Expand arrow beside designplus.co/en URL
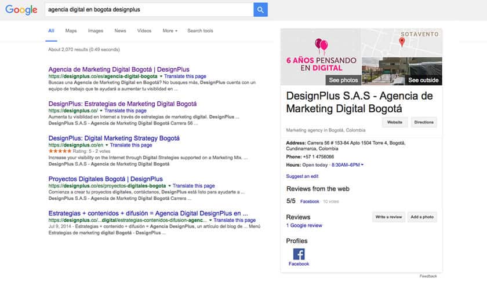 (107, 145)
